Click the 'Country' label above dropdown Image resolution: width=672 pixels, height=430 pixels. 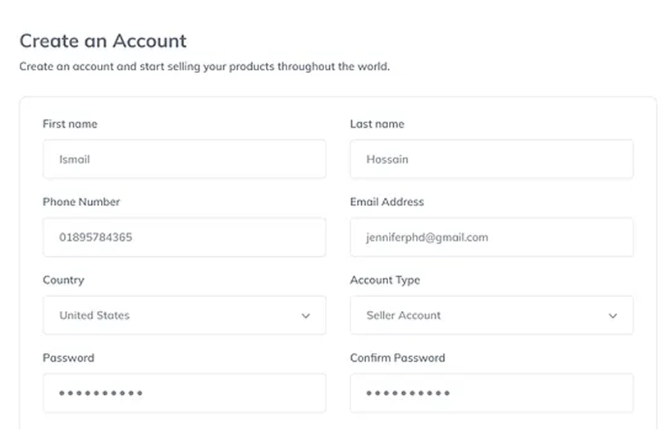point(63,280)
